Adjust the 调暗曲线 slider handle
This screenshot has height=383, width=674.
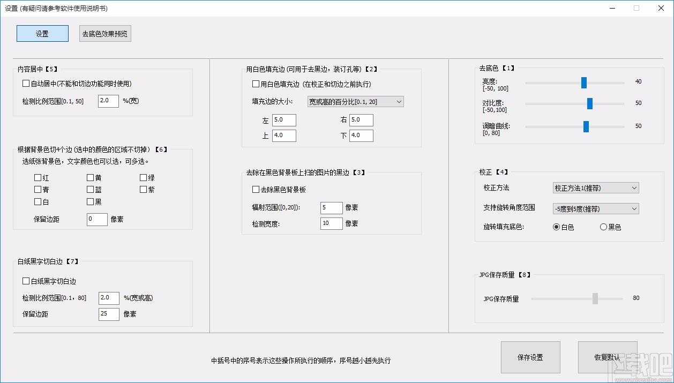coord(586,126)
